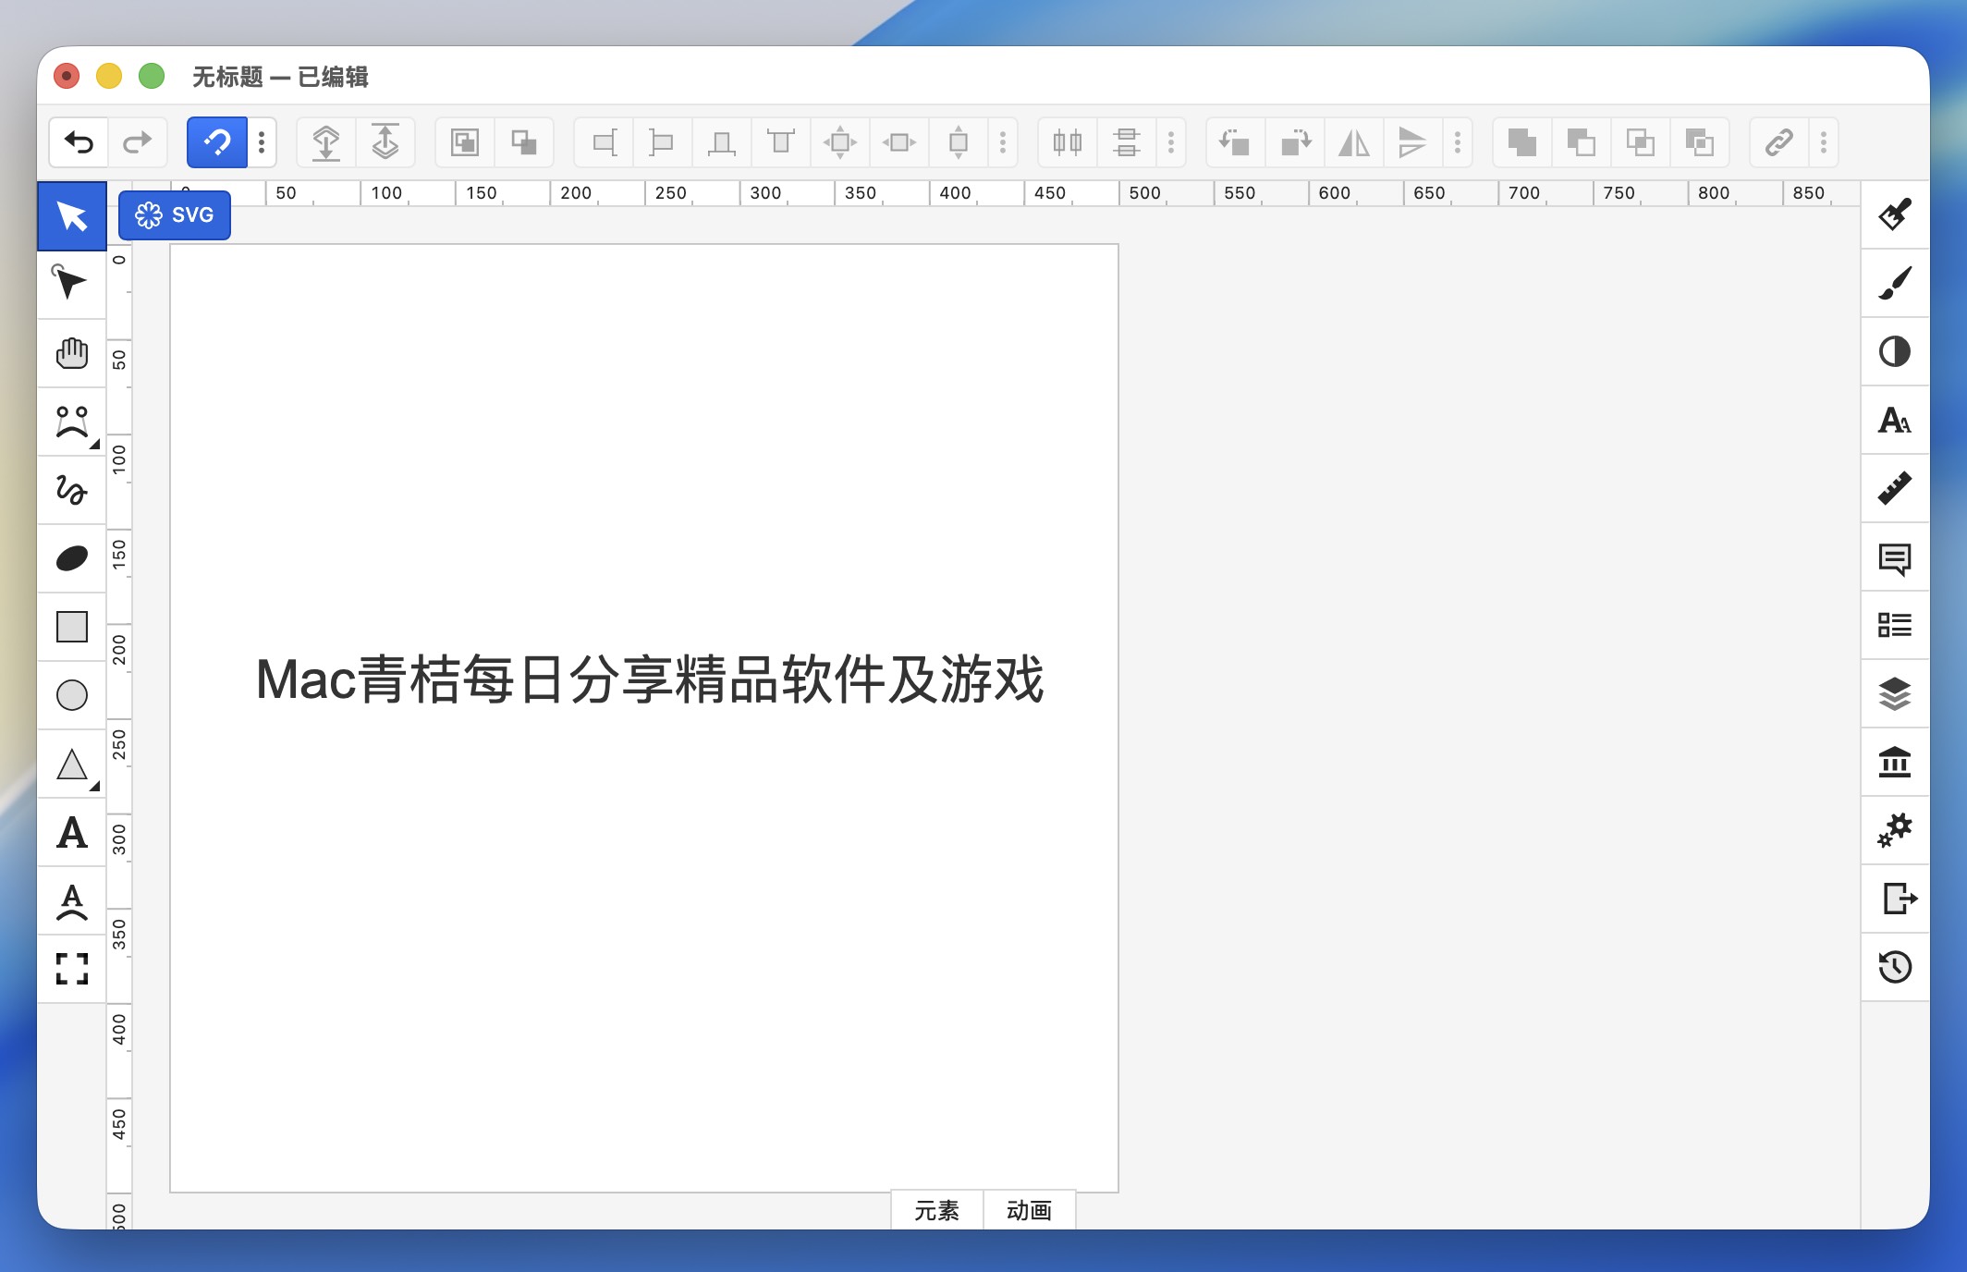Viewport: 1967px width, 1272px height.
Task: Toggle magnet snapping button
Action: [216, 142]
